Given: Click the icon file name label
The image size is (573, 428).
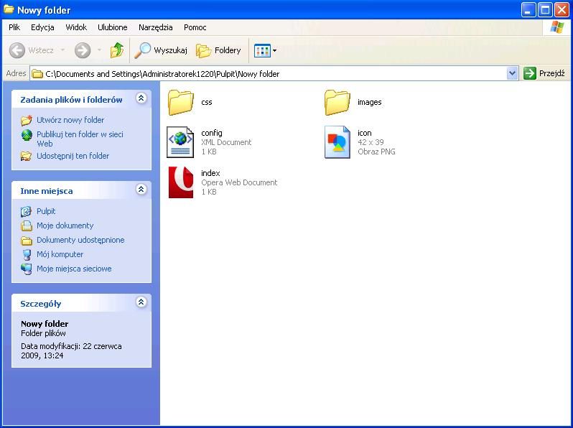Looking at the screenshot, I should click(x=364, y=133).
